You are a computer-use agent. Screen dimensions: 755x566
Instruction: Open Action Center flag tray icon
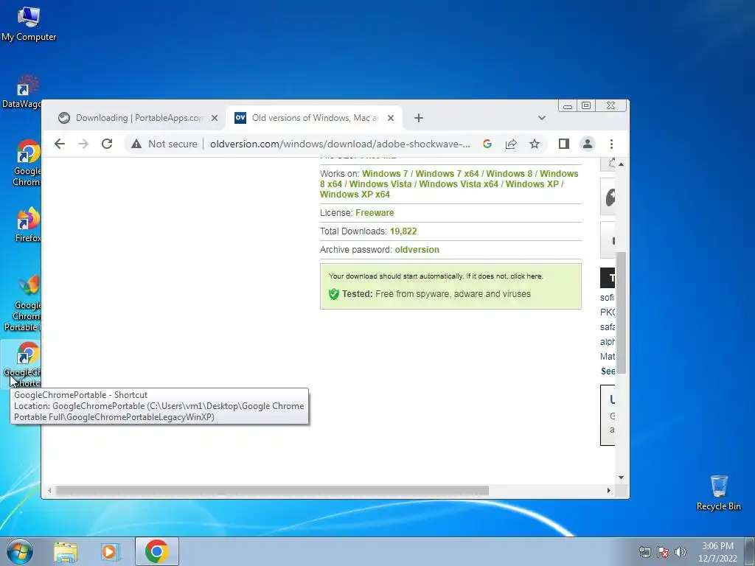(663, 552)
